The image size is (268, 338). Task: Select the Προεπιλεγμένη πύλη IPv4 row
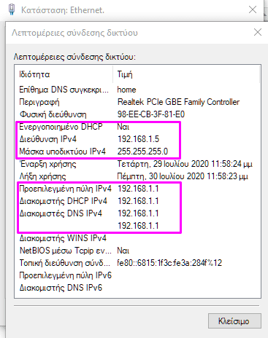pos(137,189)
